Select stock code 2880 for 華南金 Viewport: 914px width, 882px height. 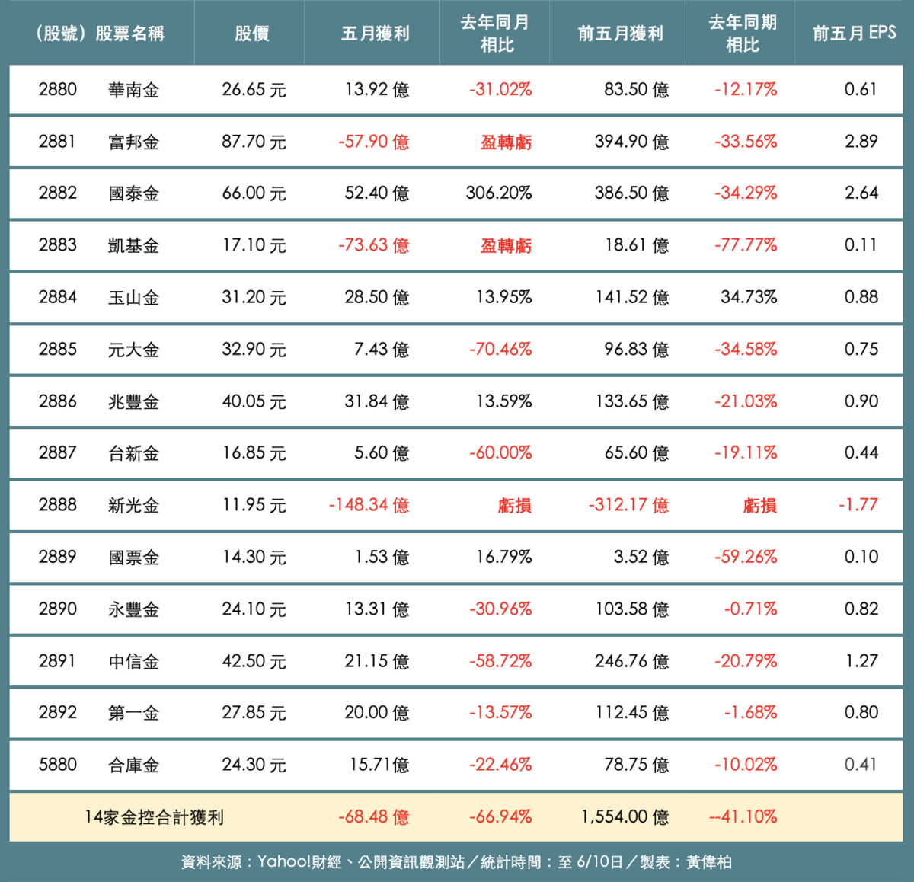click(56, 90)
